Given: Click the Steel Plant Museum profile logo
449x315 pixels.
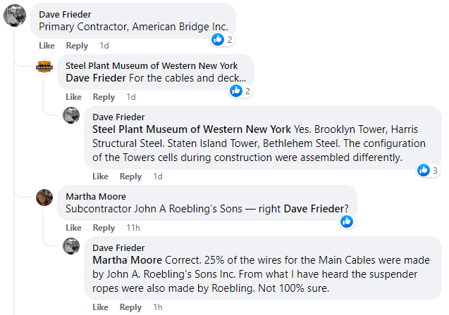Looking at the screenshot, I should tap(44, 67).
